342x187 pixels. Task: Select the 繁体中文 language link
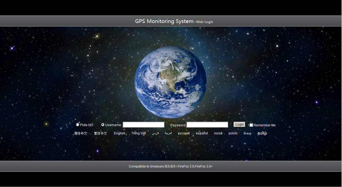point(100,133)
